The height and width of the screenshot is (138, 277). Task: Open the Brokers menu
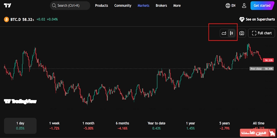point(161,6)
